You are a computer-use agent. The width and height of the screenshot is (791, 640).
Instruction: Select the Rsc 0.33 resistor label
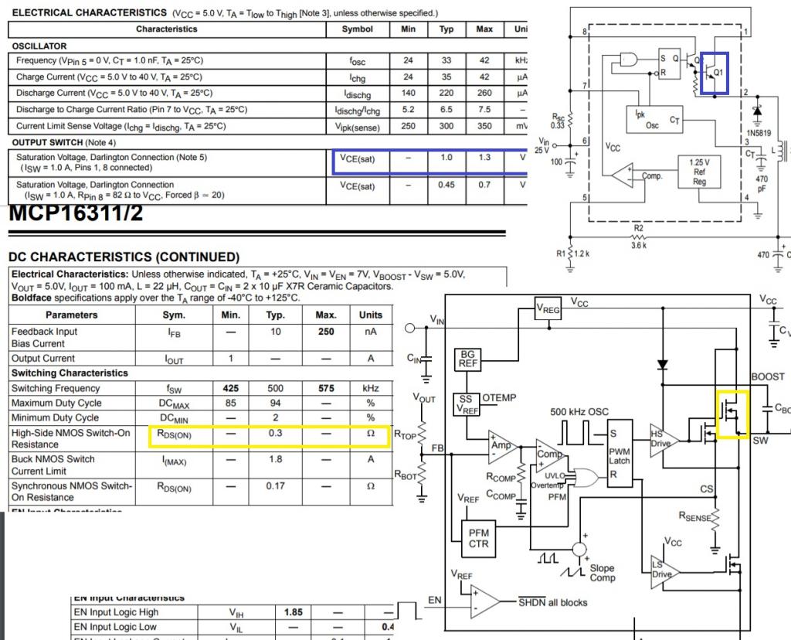click(x=558, y=121)
